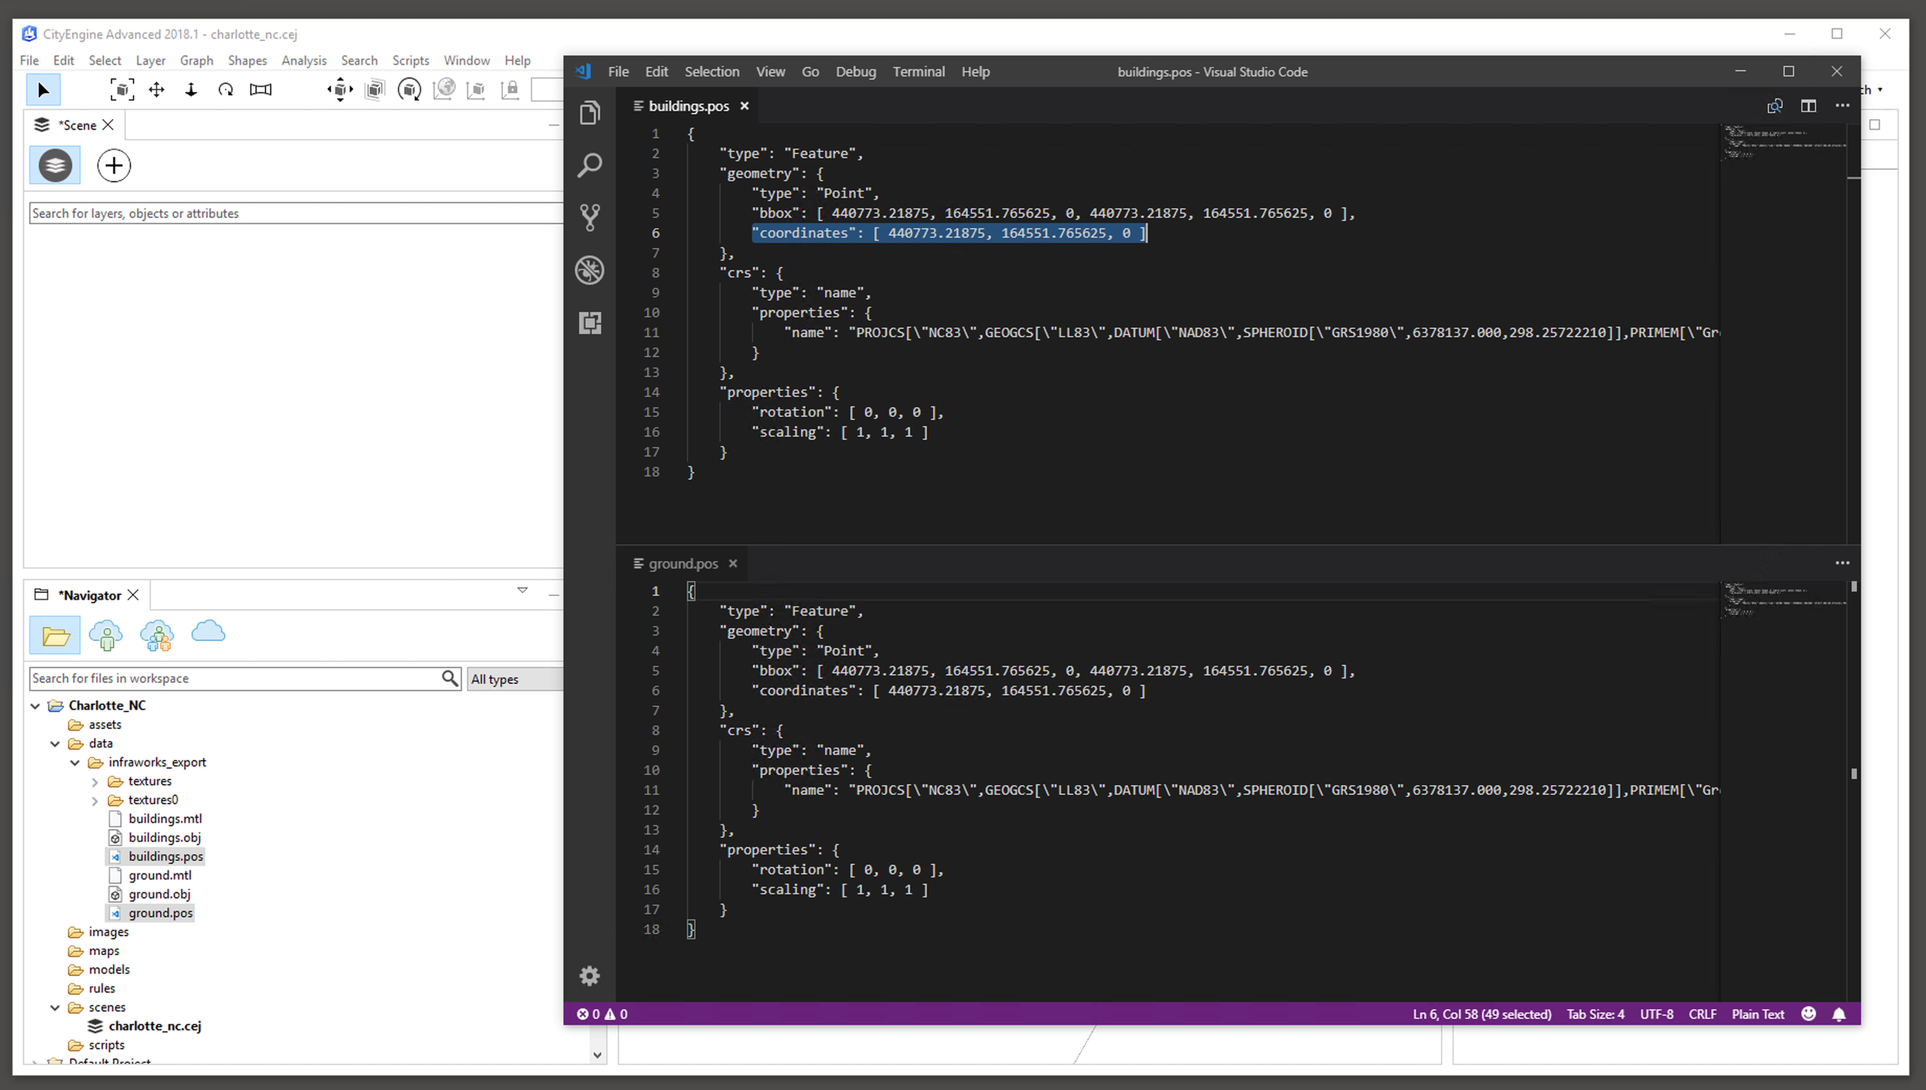Open Source Control view in VS Code
1926x1090 pixels.
coord(590,217)
